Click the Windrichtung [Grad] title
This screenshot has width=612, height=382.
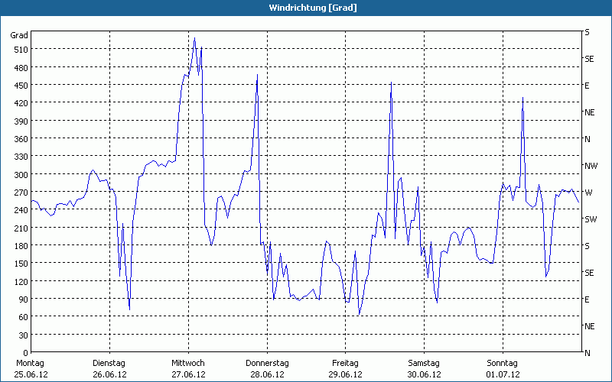(x=313, y=8)
